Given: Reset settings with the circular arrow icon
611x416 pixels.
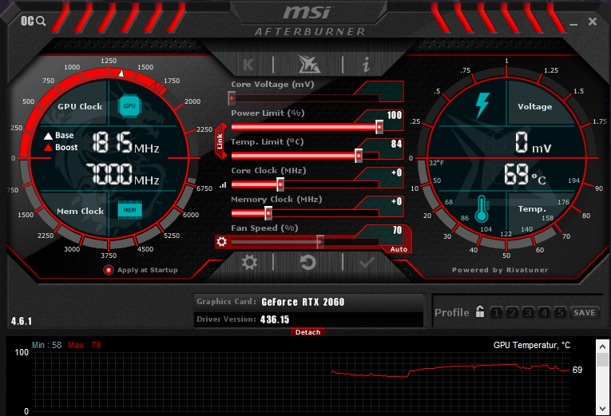Looking at the screenshot, I should tap(307, 263).
